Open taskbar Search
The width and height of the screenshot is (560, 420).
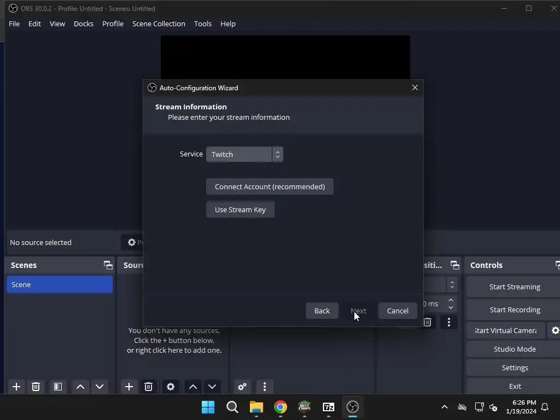[x=232, y=407]
